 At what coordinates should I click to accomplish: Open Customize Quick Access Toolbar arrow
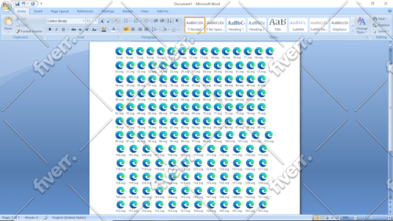41,4
